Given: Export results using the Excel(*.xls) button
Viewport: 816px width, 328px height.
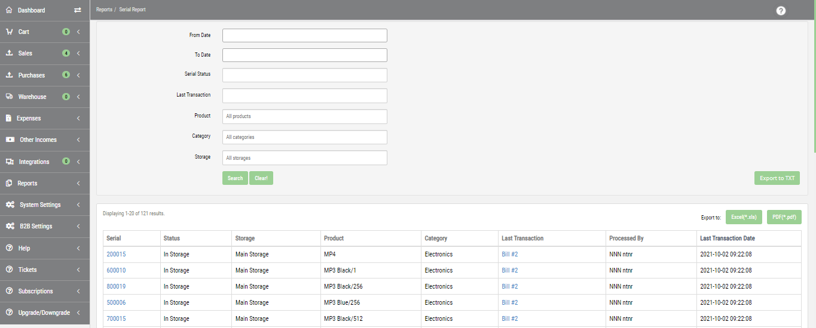Looking at the screenshot, I should pos(743,217).
